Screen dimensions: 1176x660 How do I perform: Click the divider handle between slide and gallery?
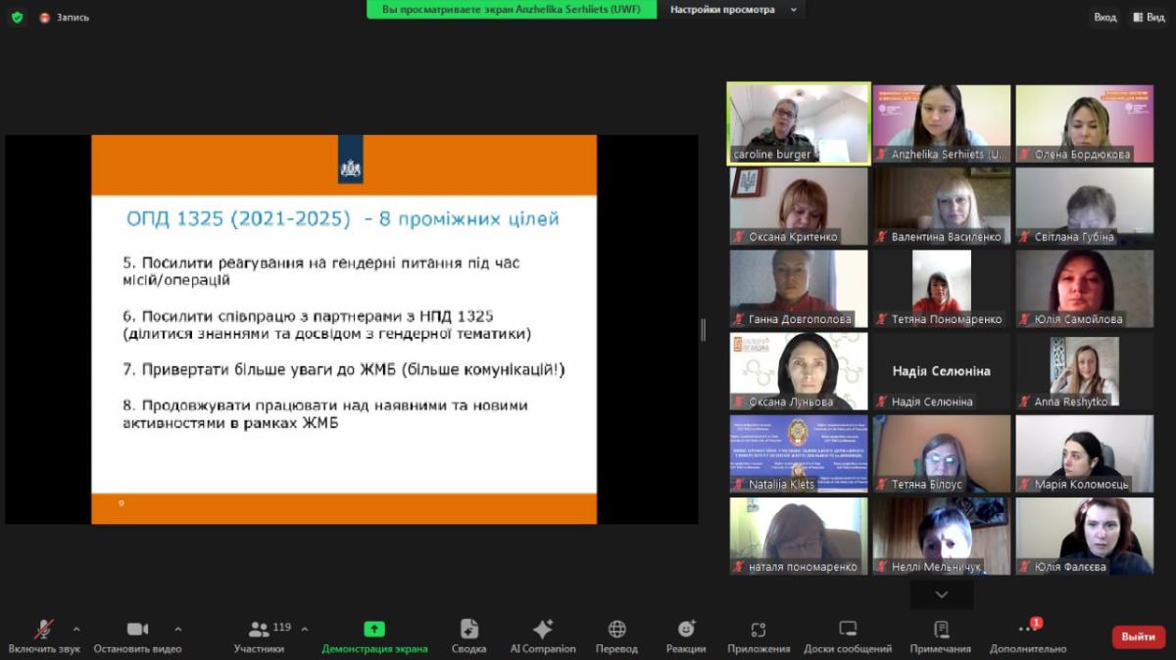[x=703, y=330]
